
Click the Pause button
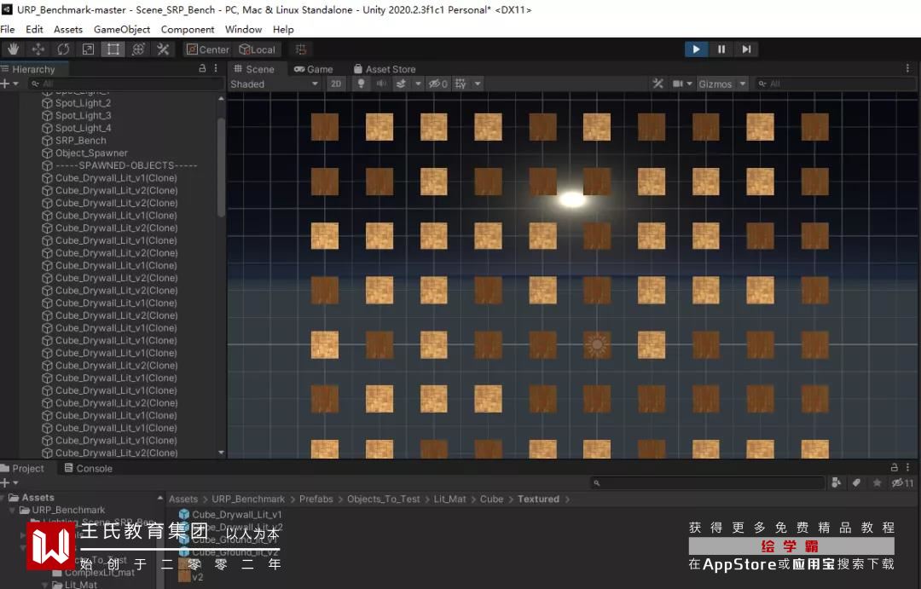tap(721, 49)
